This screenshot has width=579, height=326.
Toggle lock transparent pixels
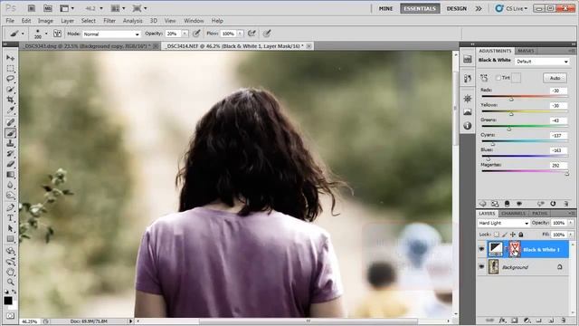(x=497, y=235)
